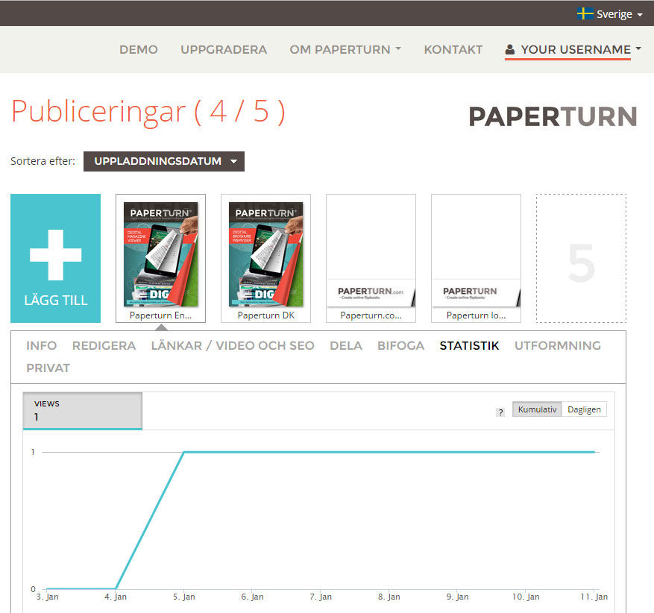Click the '11. Jan' axis label
This screenshot has width=654, height=613.
point(594,597)
